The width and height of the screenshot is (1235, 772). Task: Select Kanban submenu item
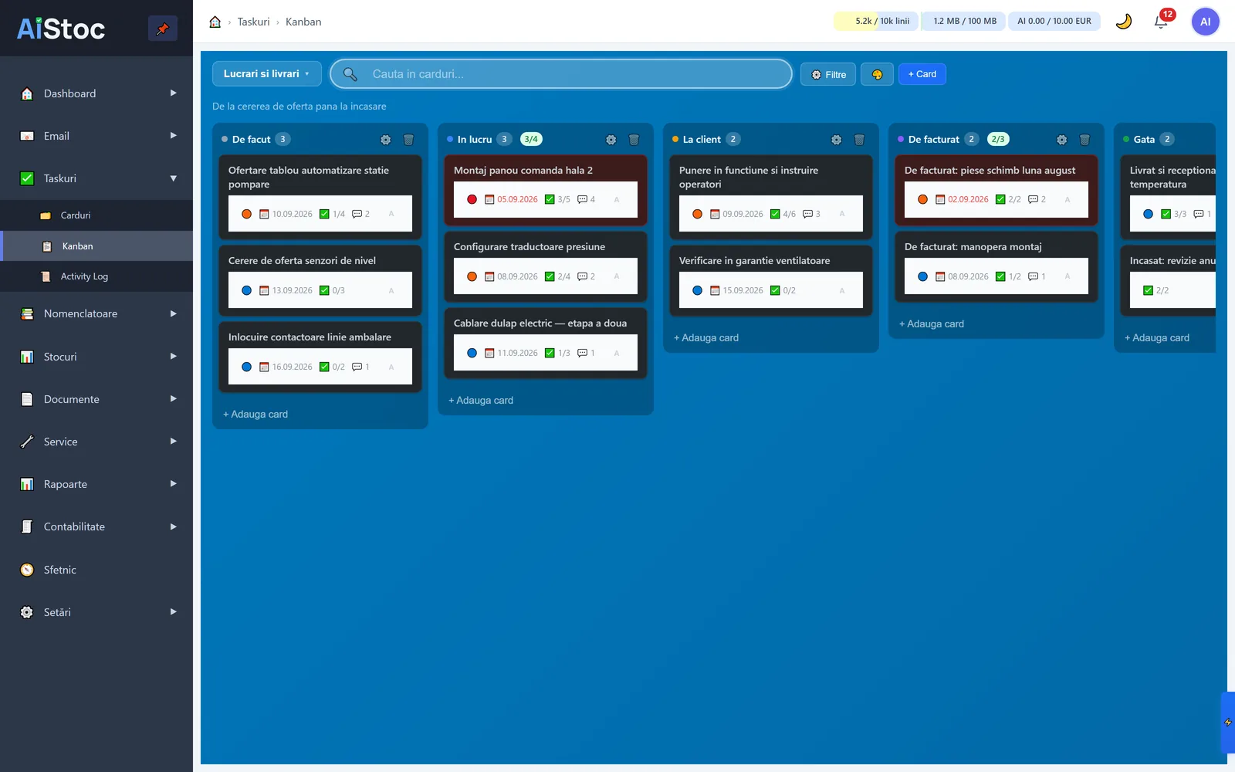(96, 246)
